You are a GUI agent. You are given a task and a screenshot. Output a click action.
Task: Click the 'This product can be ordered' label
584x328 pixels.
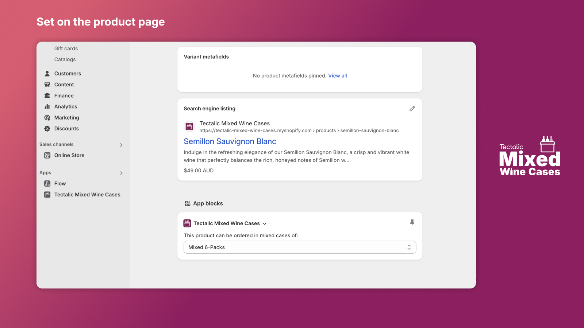[x=241, y=235]
